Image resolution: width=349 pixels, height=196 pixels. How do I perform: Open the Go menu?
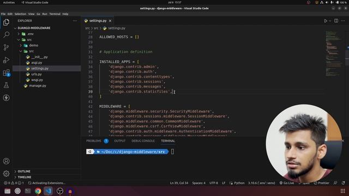pyautogui.click(x=38, y=14)
